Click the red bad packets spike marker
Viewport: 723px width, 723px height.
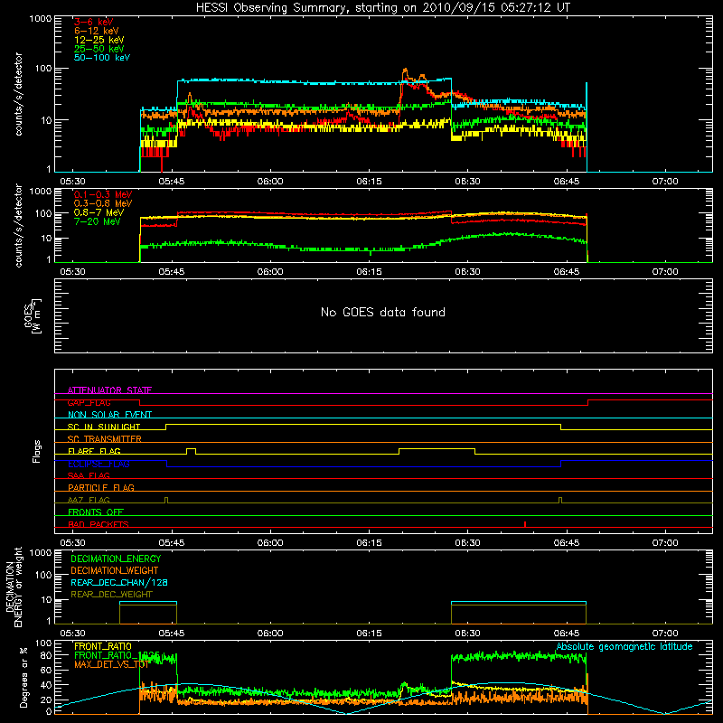525,524
